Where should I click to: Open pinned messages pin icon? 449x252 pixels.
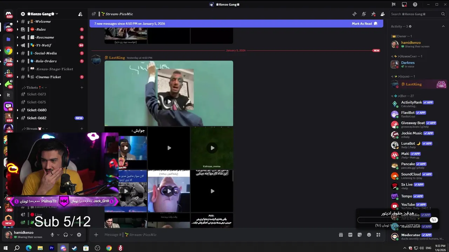click(373, 14)
